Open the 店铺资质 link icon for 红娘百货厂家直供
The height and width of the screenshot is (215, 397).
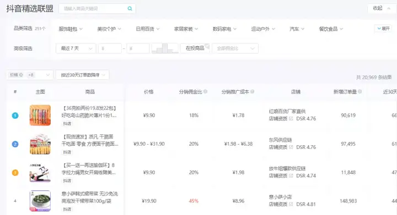click(x=291, y=118)
